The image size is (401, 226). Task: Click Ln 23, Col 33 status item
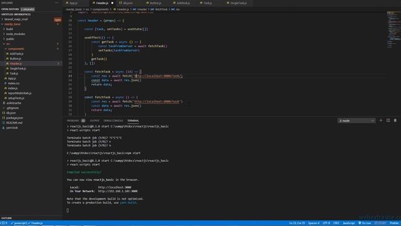click(297, 223)
